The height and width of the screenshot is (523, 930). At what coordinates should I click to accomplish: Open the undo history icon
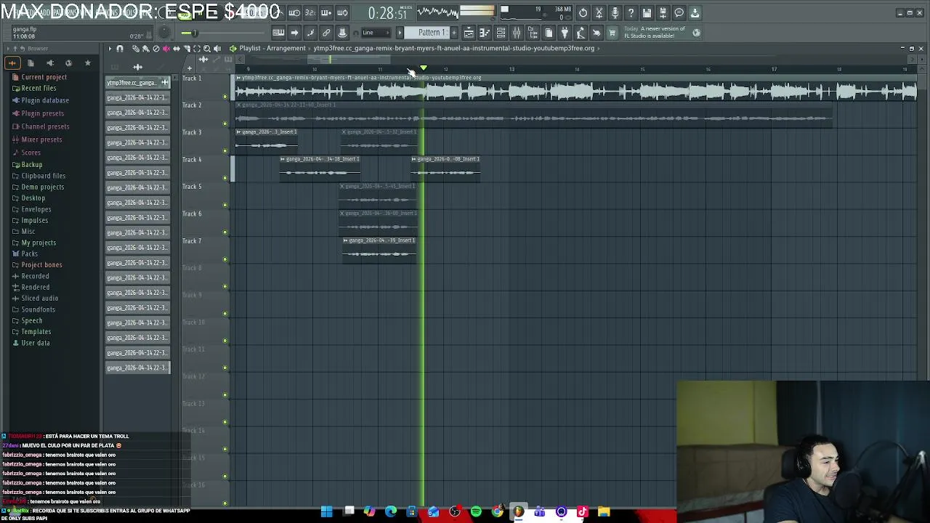583,13
